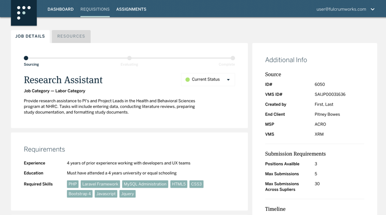The width and height of the screenshot is (386, 215).
Task: Click the MySQL Administration skill tag
Action: pyautogui.click(x=145, y=184)
